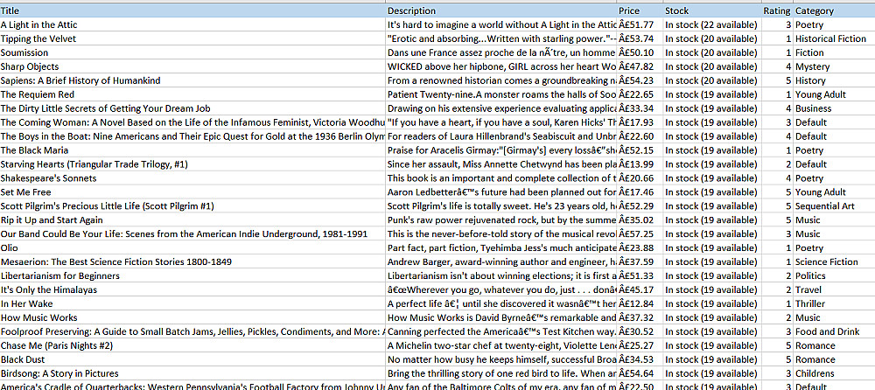Click "It's Only the Himalayas" title cell
This screenshot has height=390, width=875.
click(x=192, y=289)
